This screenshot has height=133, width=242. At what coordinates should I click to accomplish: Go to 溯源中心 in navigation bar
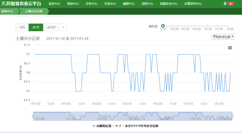pos(129,4)
